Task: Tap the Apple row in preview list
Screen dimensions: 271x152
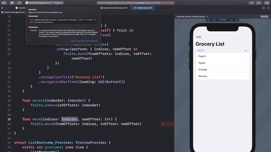Action: click(x=222, y=63)
